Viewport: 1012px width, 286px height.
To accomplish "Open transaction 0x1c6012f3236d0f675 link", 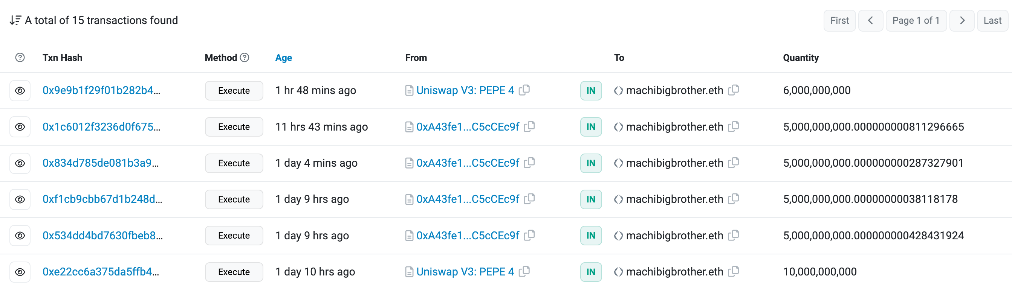I will coord(101,127).
